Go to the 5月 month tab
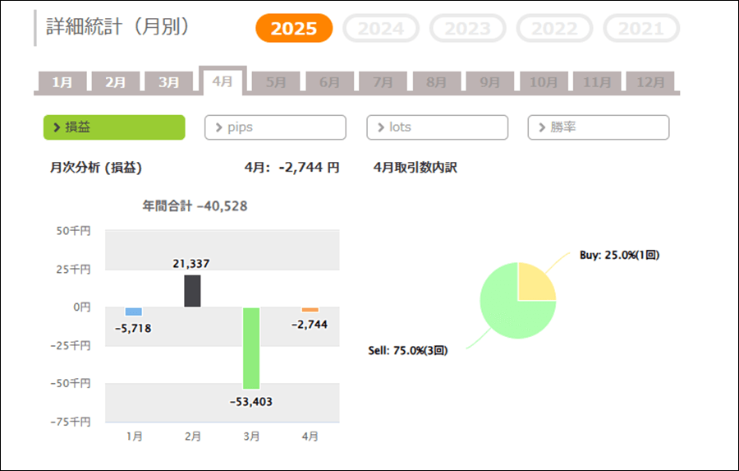Image resolution: width=739 pixels, height=471 pixels. (x=276, y=82)
